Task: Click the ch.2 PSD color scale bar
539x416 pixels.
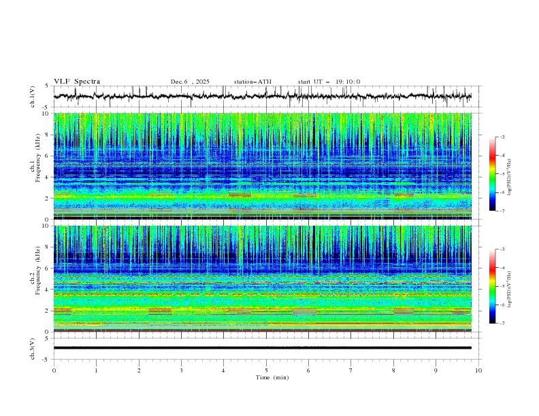Action: coord(492,286)
